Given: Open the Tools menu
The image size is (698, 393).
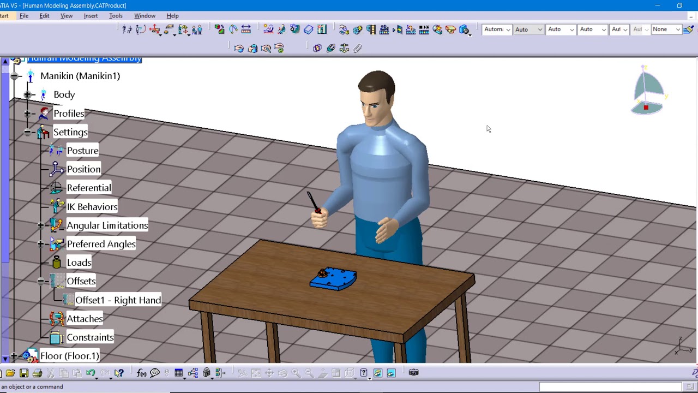Looking at the screenshot, I should coord(116,16).
